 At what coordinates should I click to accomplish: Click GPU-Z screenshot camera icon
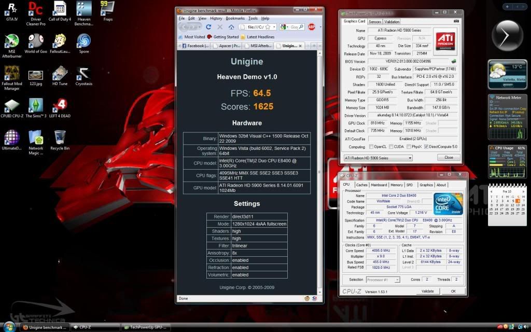click(456, 22)
